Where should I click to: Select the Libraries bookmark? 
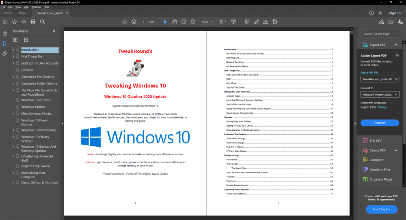coord(27,70)
